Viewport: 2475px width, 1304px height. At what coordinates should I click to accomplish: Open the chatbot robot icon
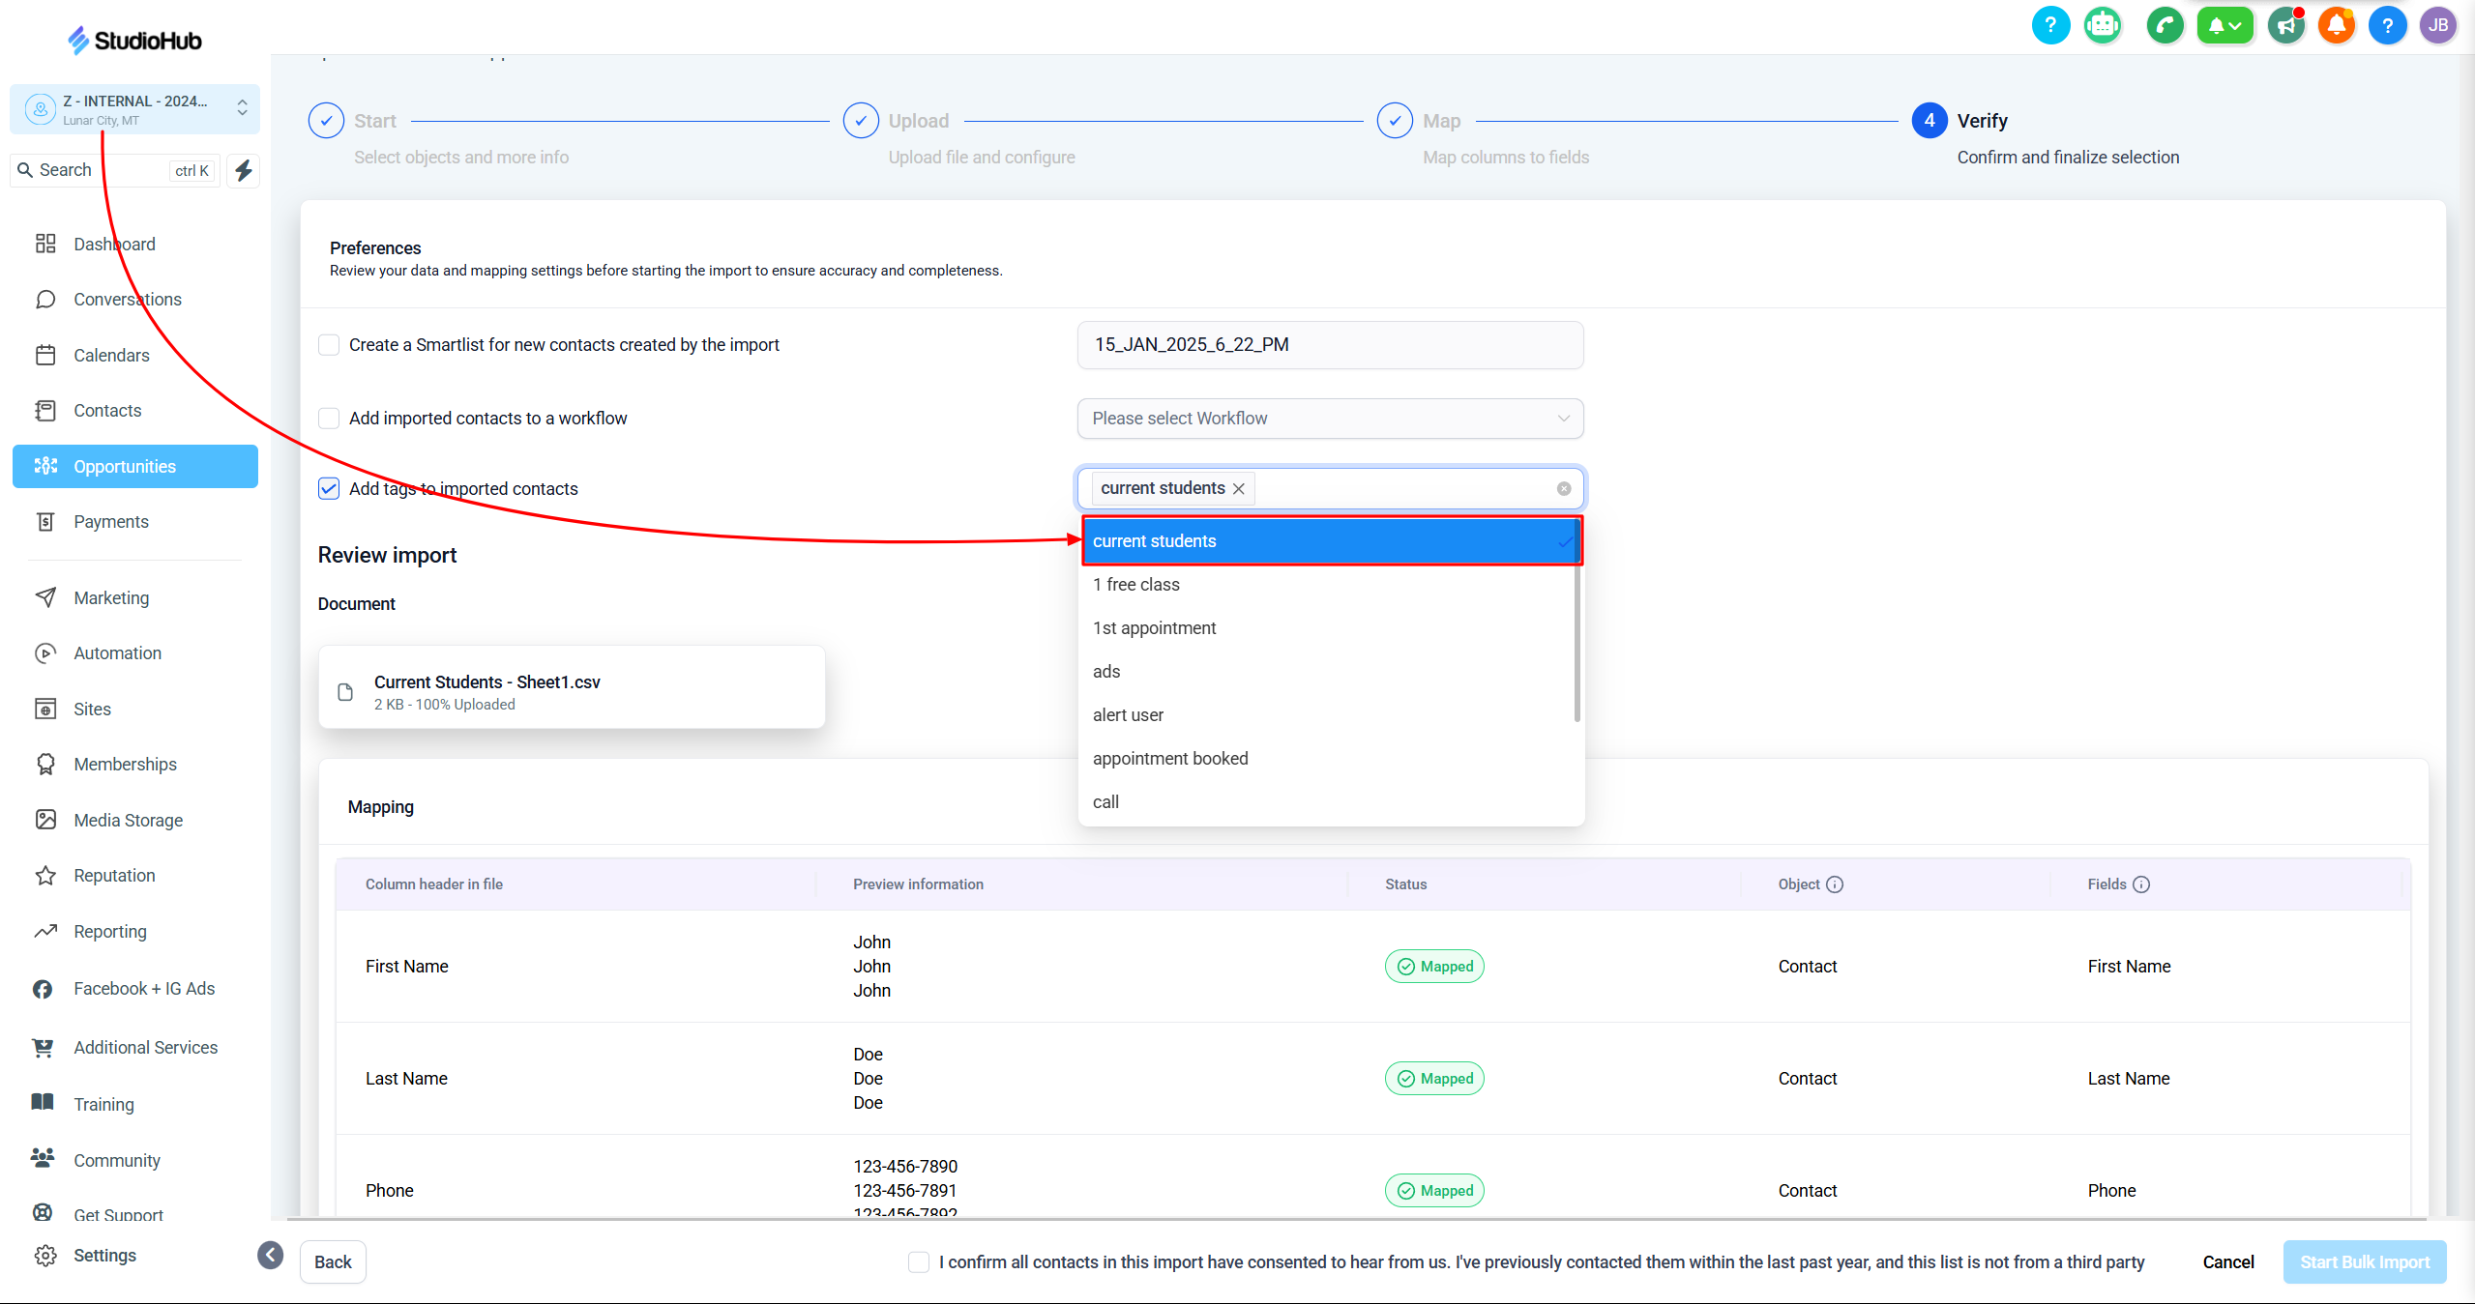tap(2102, 25)
